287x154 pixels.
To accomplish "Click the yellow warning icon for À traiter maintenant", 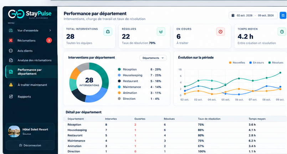I will tap(11, 85).
